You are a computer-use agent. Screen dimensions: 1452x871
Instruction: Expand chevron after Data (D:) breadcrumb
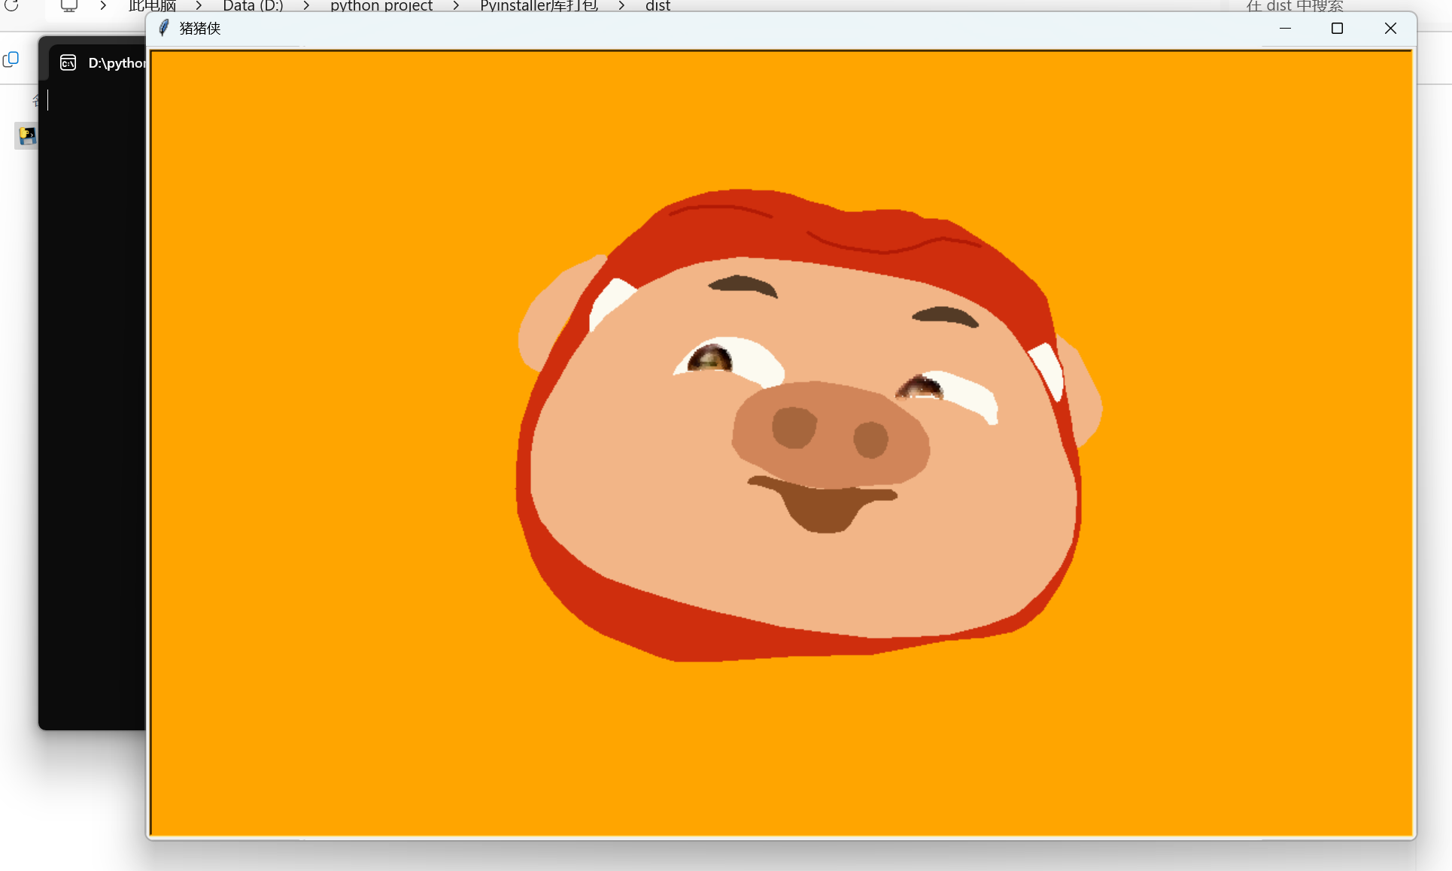[x=306, y=6]
